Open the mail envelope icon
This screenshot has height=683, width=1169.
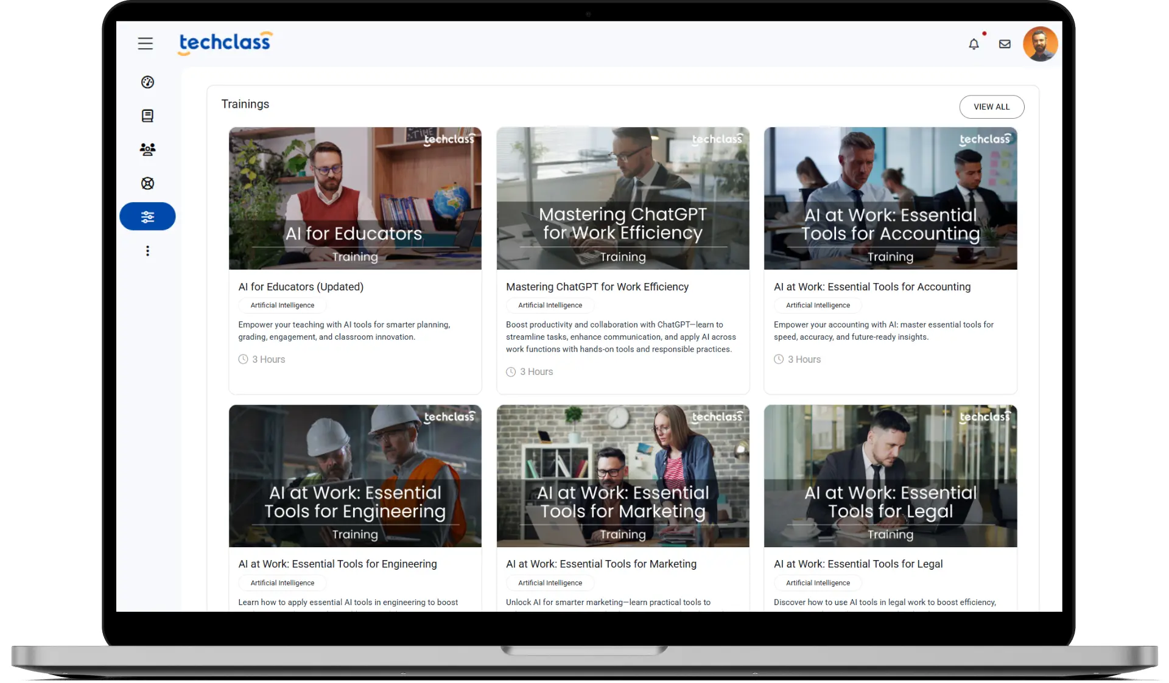click(1005, 44)
